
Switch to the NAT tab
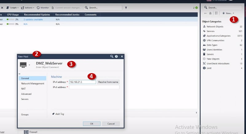[23, 89]
